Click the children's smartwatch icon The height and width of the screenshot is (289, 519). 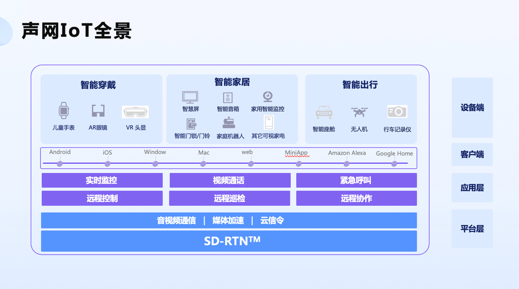(x=63, y=111)
